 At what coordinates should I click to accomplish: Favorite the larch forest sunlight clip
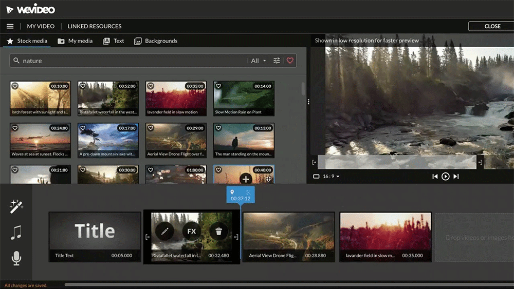point(15,86)
